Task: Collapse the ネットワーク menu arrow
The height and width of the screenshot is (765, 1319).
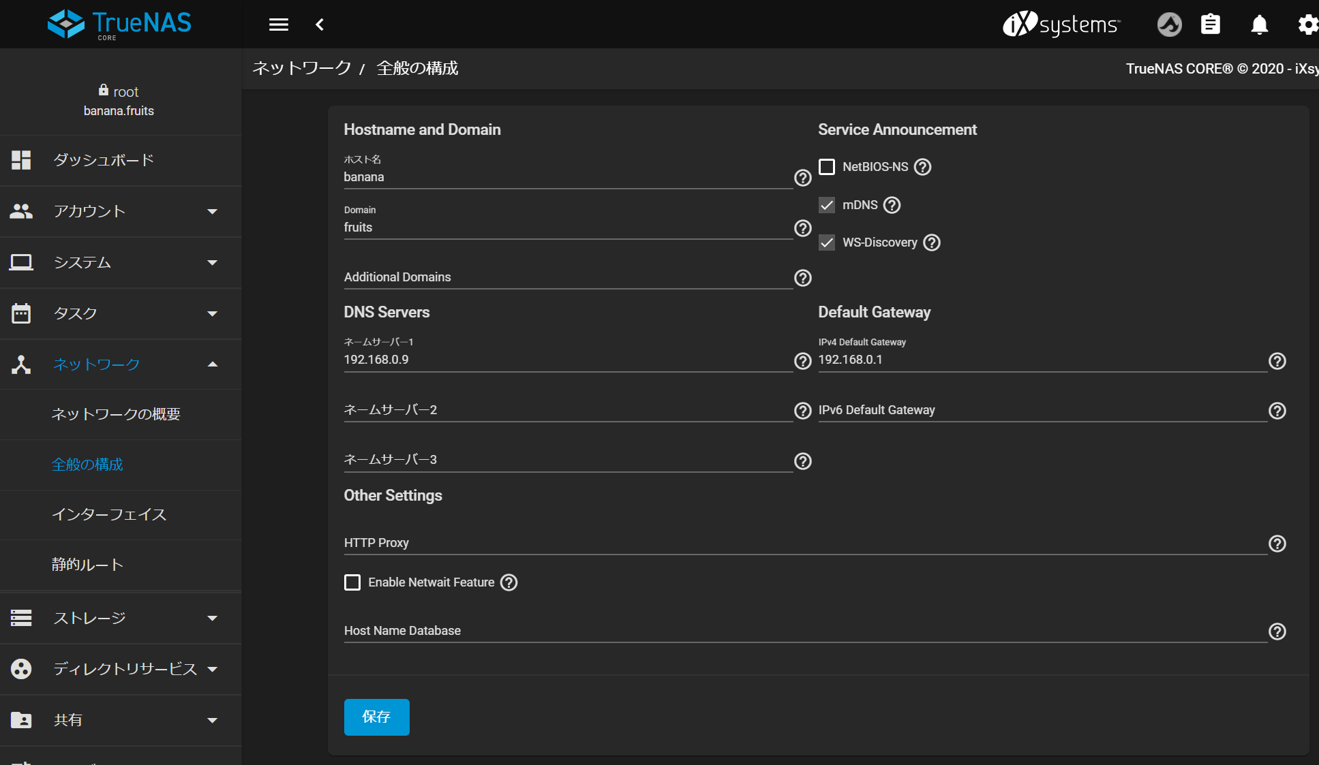Action: pyautogui.click(x=212, y=364)
